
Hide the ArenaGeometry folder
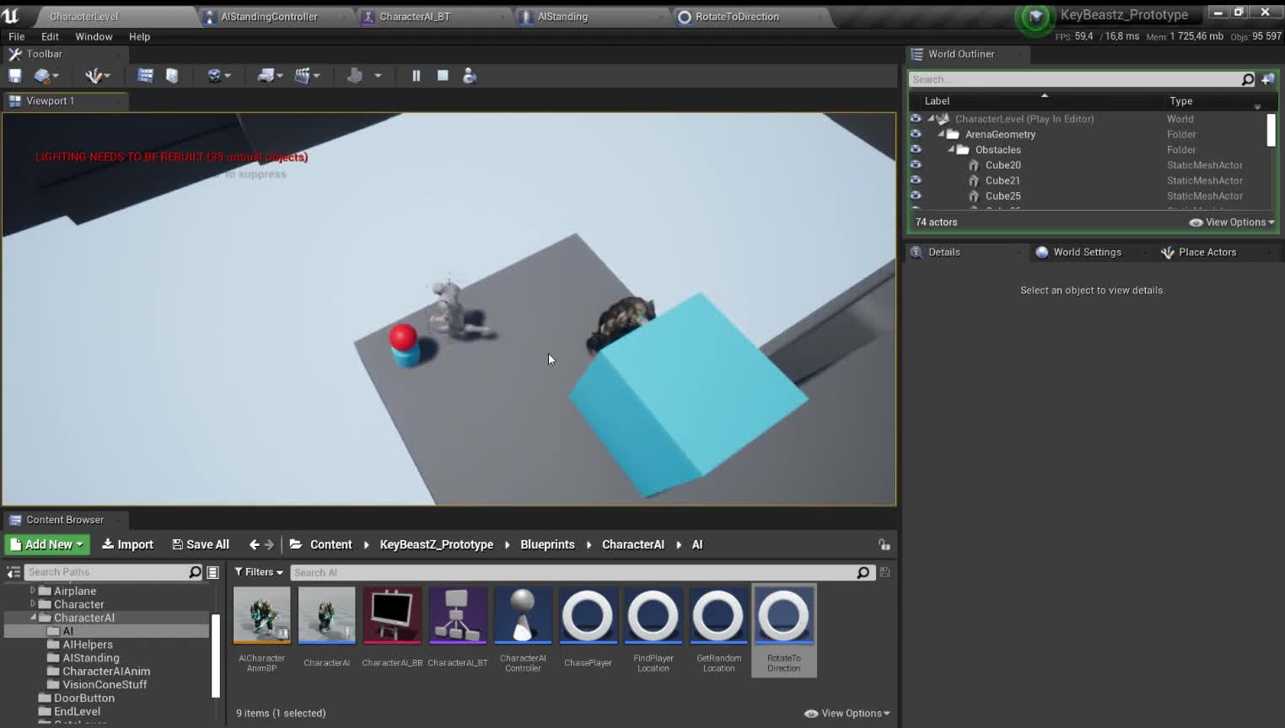(x=916, y=134)
